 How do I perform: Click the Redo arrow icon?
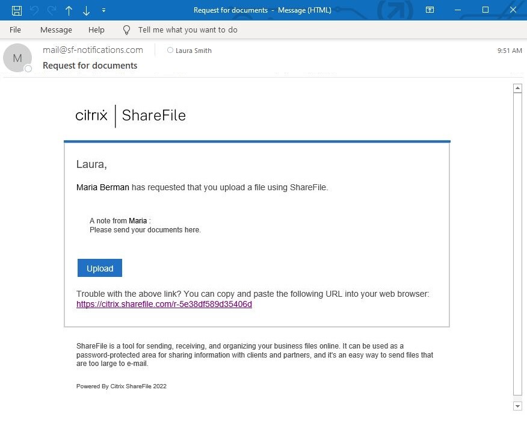point(52,10)
